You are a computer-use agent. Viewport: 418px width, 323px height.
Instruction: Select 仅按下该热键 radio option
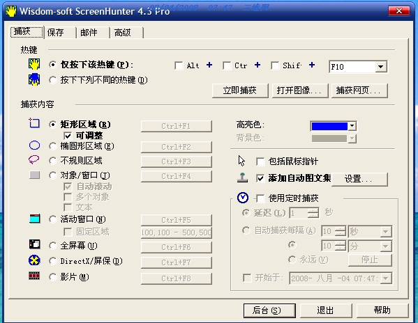coord(53,65)
